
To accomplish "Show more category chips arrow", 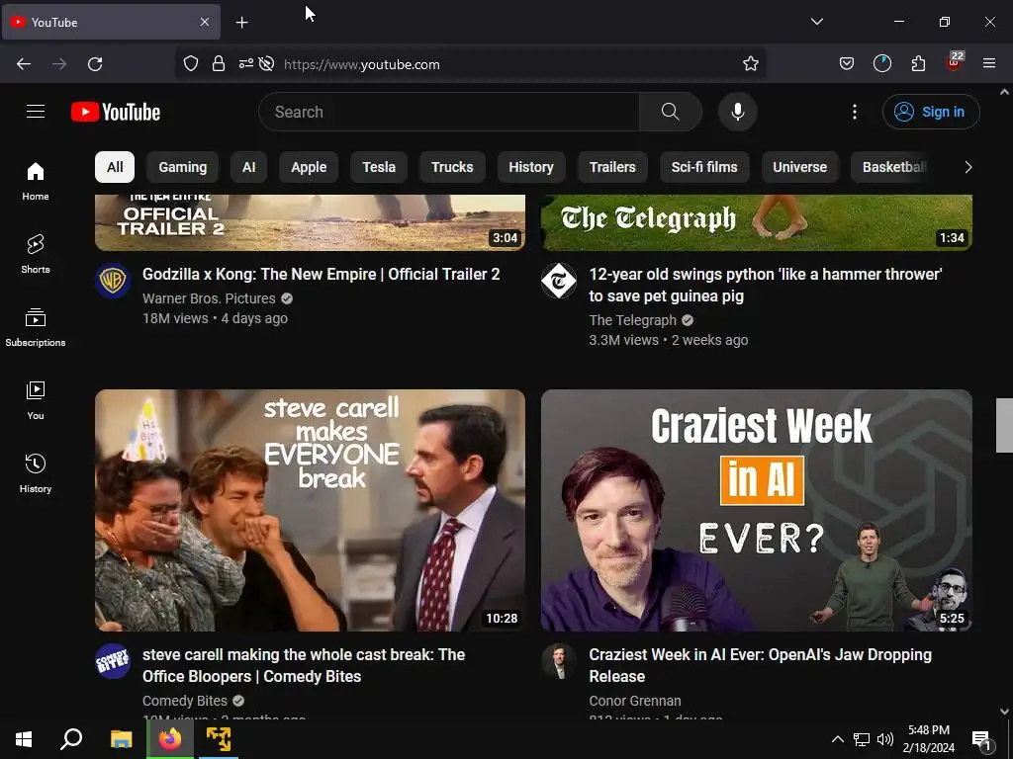I will click(967, 167).
